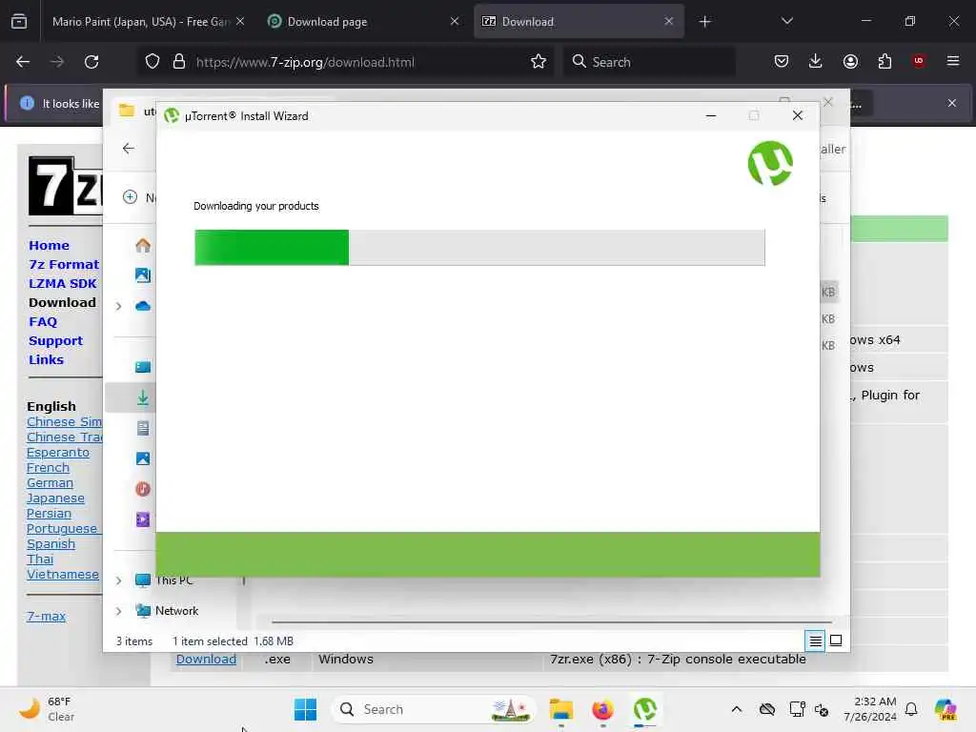Open the Extensions puzzle icon
This screenshot has height=732, width=976.
tap(884, 62)
